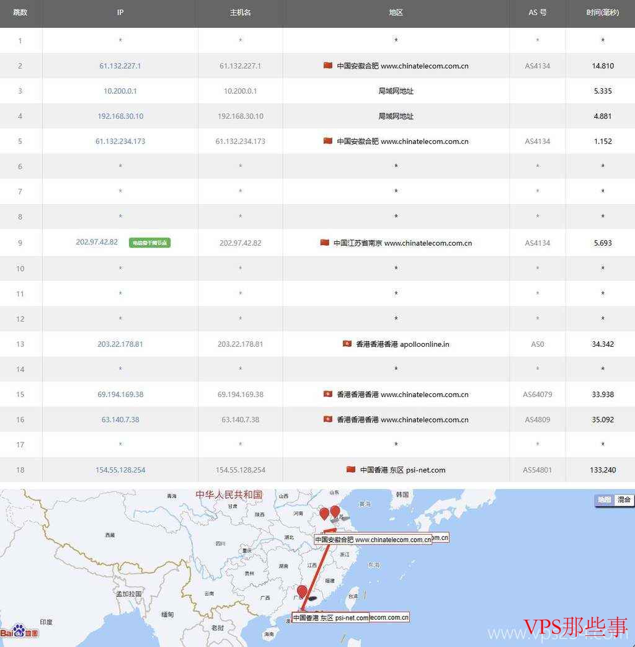Open IP link 10.200.0.1 in hop 3
This screenshot has width=635, height=647.
click(120, 91)
